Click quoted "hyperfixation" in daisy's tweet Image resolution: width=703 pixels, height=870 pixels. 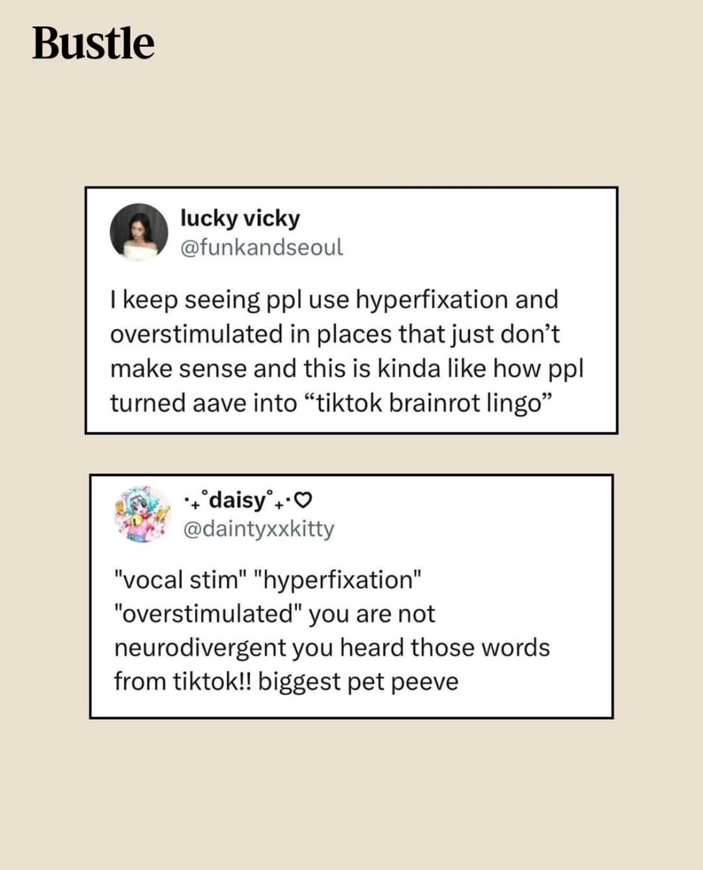tap(341, 580)
